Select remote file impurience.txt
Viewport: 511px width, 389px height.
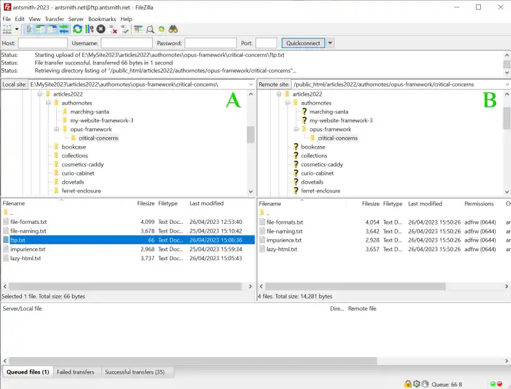click(x=284, y=240)
